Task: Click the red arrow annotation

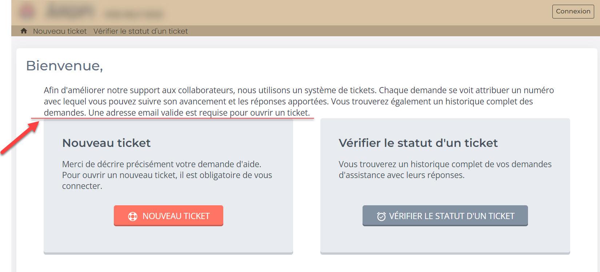Action: [21, 139]
